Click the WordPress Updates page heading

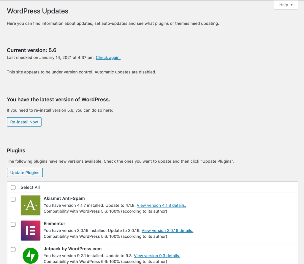(37, 11)
